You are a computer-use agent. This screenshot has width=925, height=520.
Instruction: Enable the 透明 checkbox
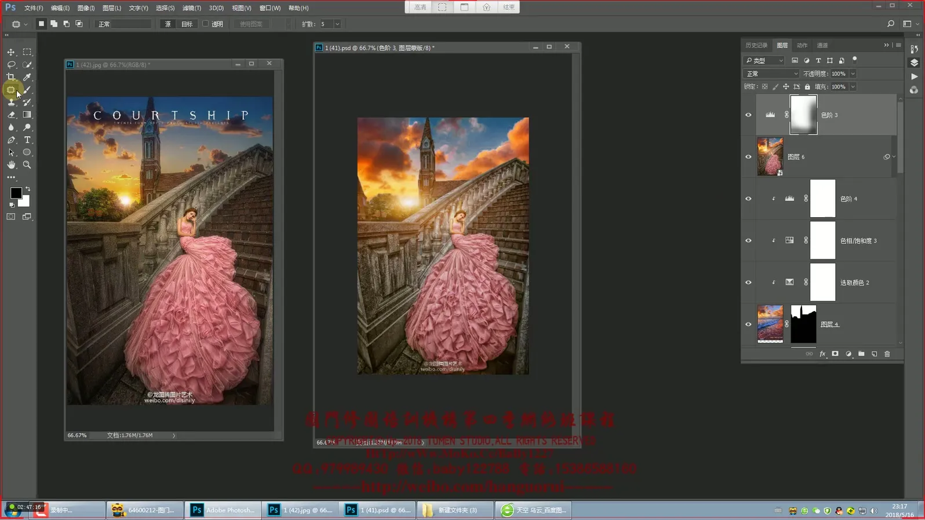[x=206, y=24]
